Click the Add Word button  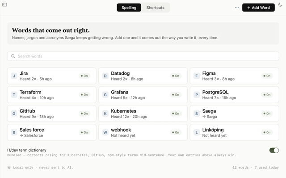[258, 8]
